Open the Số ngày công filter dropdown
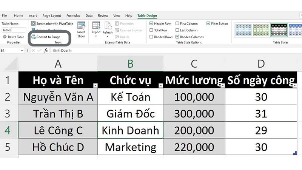This screenshot has width=302, height=170. pos(295,86)
